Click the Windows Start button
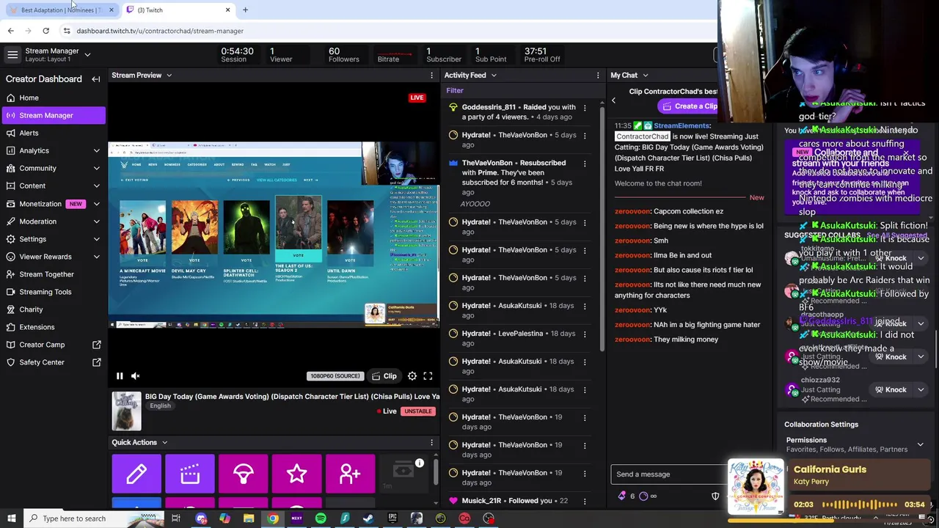Screen dimensions: 939x528 (11, 518)
